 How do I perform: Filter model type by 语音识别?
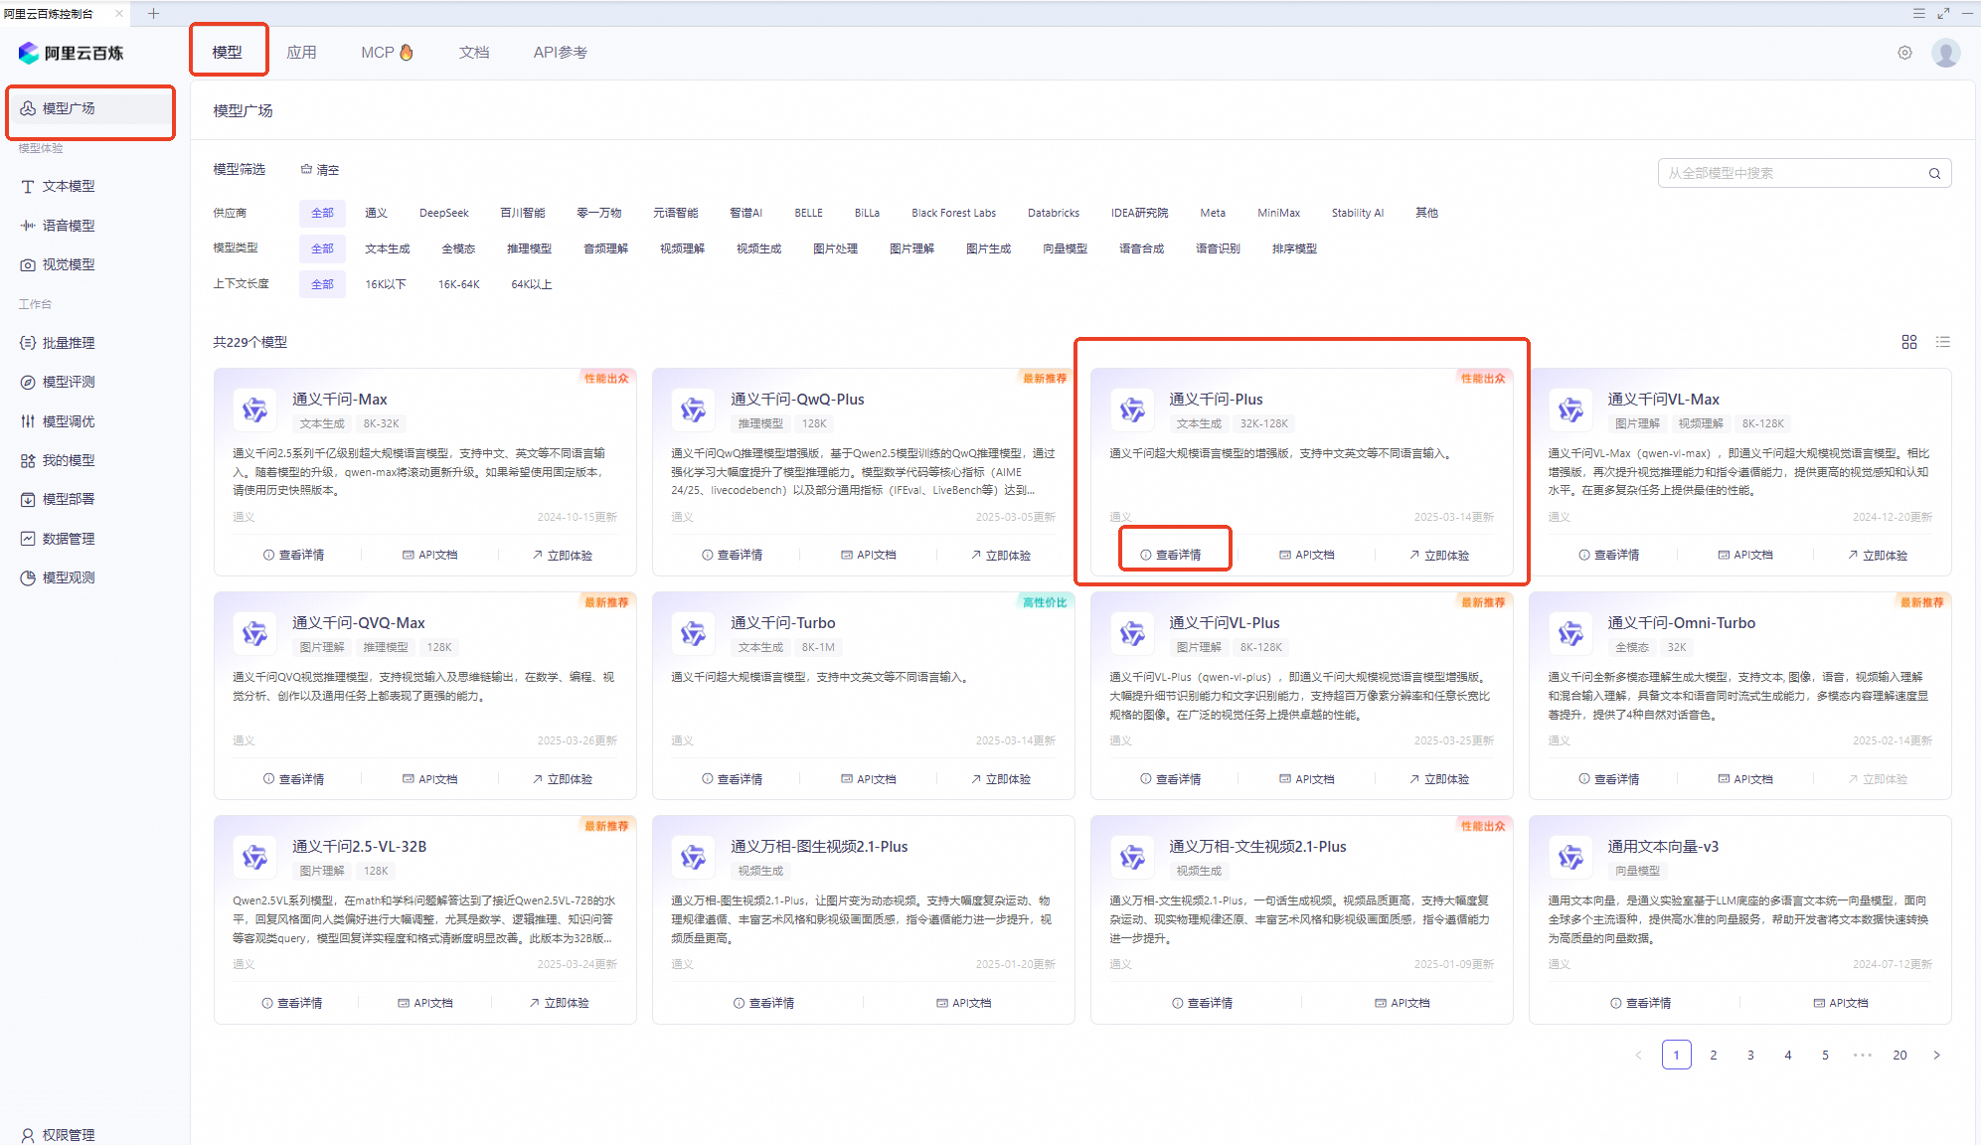pyautogui.click(x=1218, y=248)
